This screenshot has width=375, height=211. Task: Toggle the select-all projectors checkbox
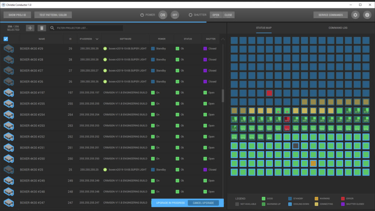(x=6, y=39)
